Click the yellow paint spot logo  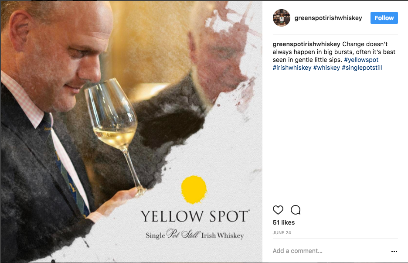194,190
